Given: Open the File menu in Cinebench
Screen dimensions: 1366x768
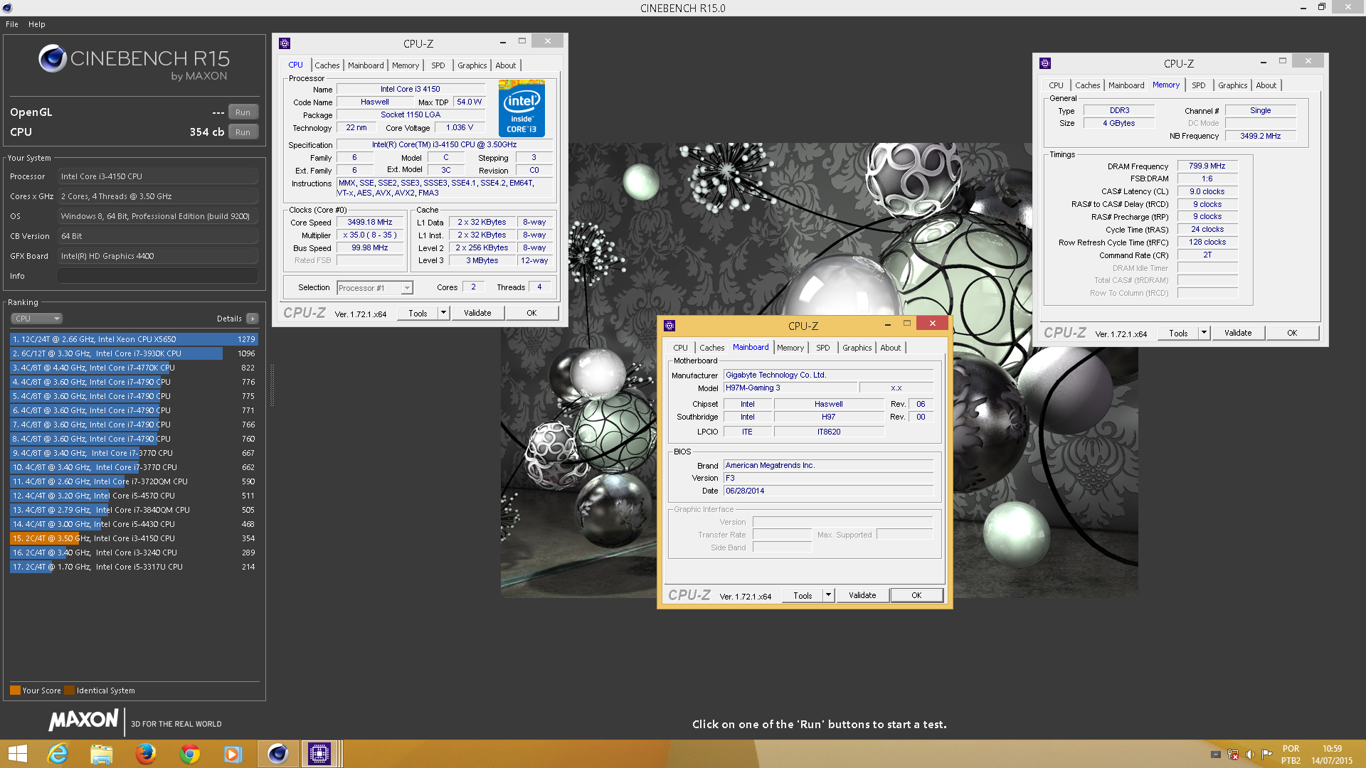Looking at the screenshot, I should tap(12, 24).
